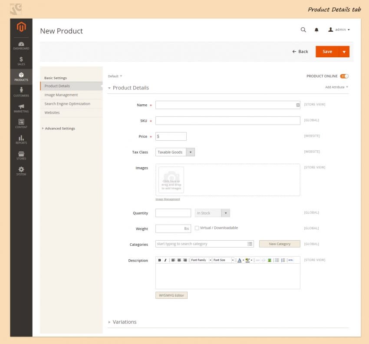The image size is (369, 344).
Task: Open the Stores menu
Action: 21,155
